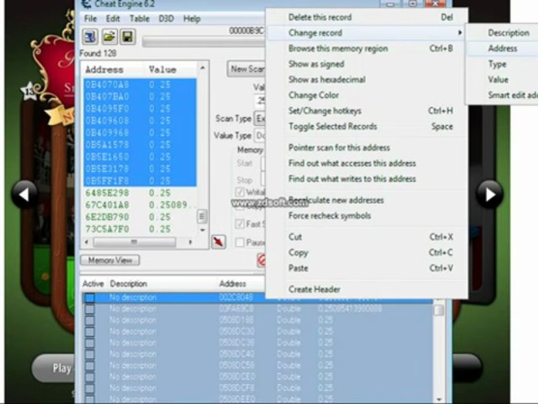Select found address 0B4070A8

pyautogui.click(x=140, y=85)
